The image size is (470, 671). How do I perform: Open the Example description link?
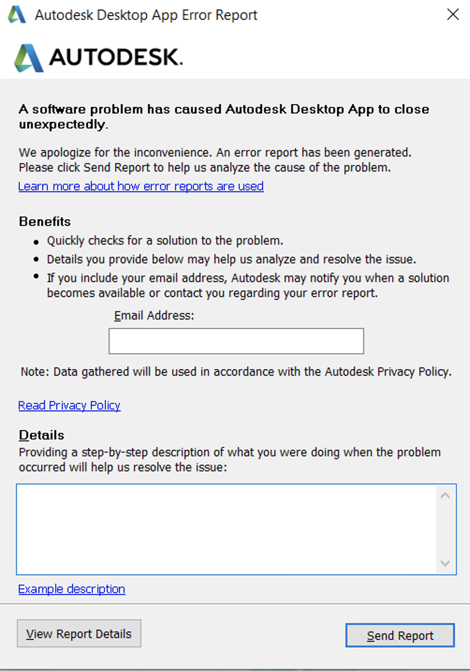point(72,589)
